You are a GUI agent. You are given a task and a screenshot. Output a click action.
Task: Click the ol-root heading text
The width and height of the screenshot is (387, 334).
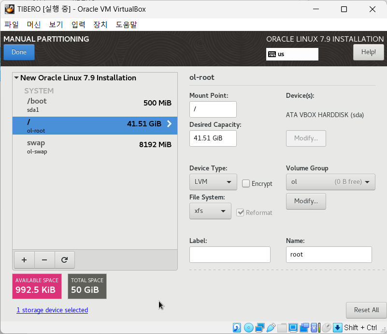tap(201, 77)
